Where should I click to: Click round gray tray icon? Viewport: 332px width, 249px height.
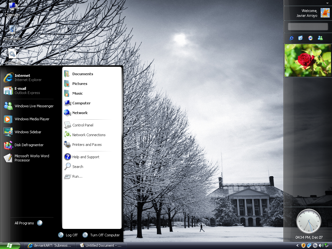pos(315,246)
